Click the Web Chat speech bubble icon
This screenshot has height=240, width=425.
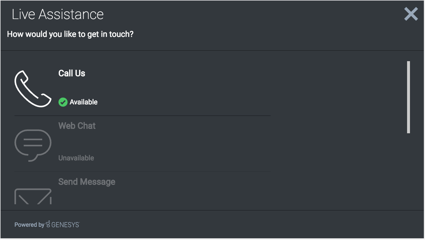tap(33, 145)
